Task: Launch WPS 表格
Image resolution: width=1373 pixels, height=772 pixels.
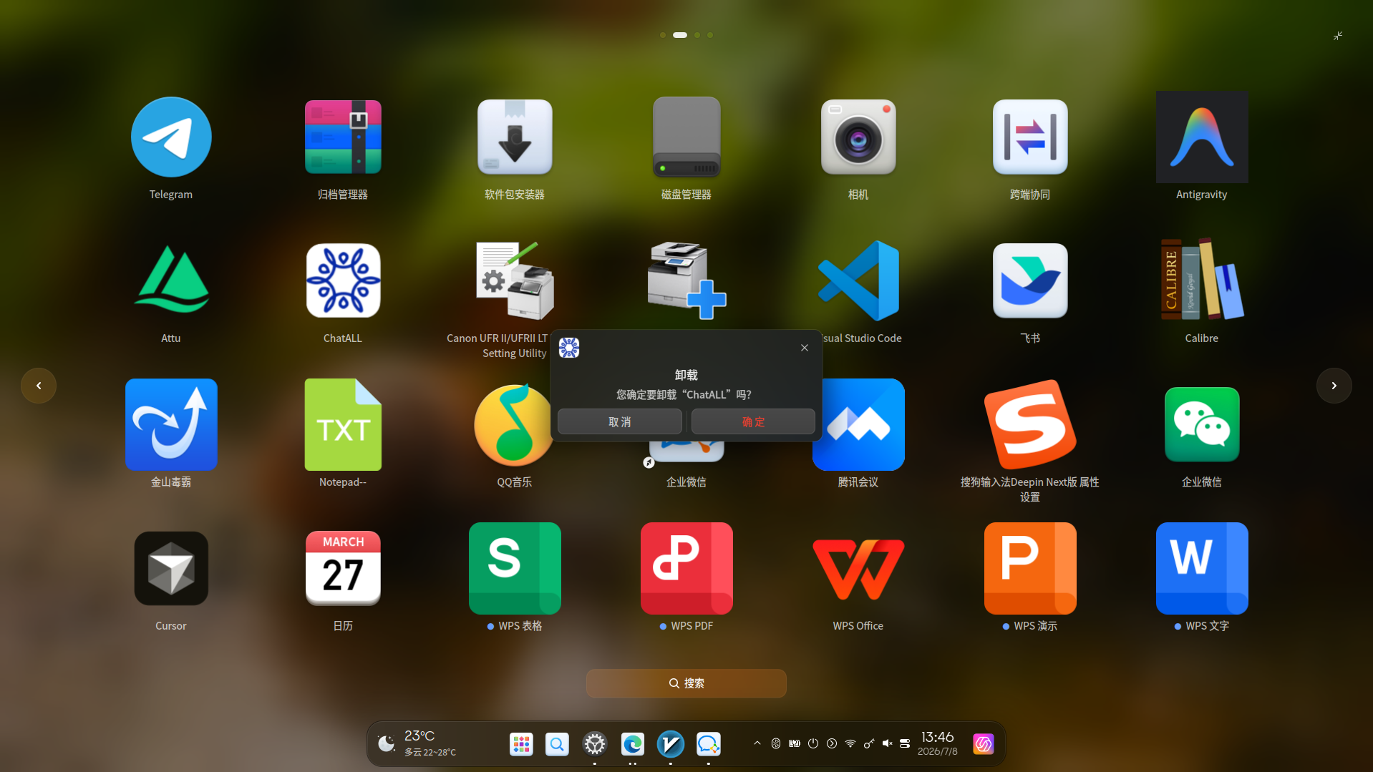Action: pyautogui.click(x=515, y=568)
